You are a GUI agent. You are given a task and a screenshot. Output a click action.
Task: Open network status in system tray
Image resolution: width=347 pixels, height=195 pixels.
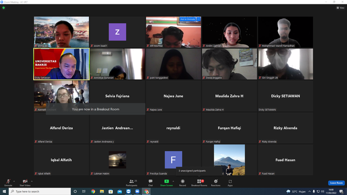click(318, 191)
